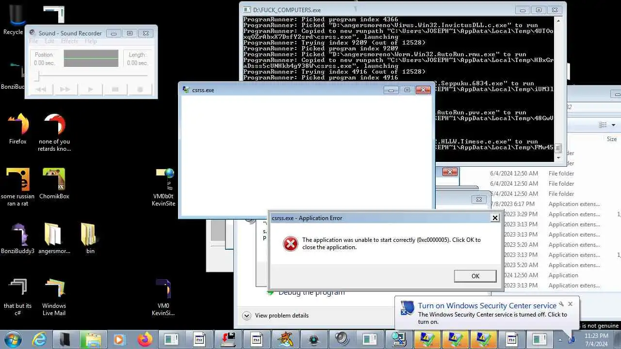This screenshot has height=349, width=621.
Task: Click console scrollbar up arrow
Action: (558, 20)
